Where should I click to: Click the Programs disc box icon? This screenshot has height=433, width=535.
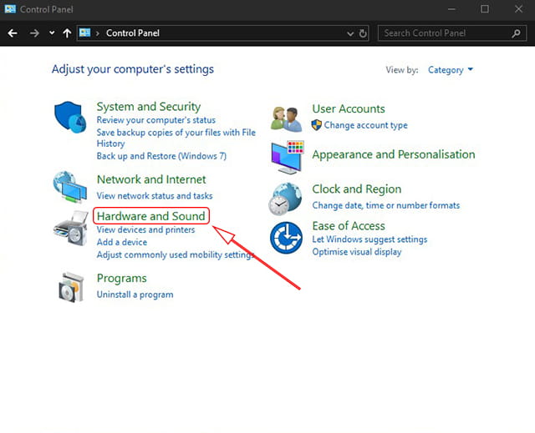(71, 287)
